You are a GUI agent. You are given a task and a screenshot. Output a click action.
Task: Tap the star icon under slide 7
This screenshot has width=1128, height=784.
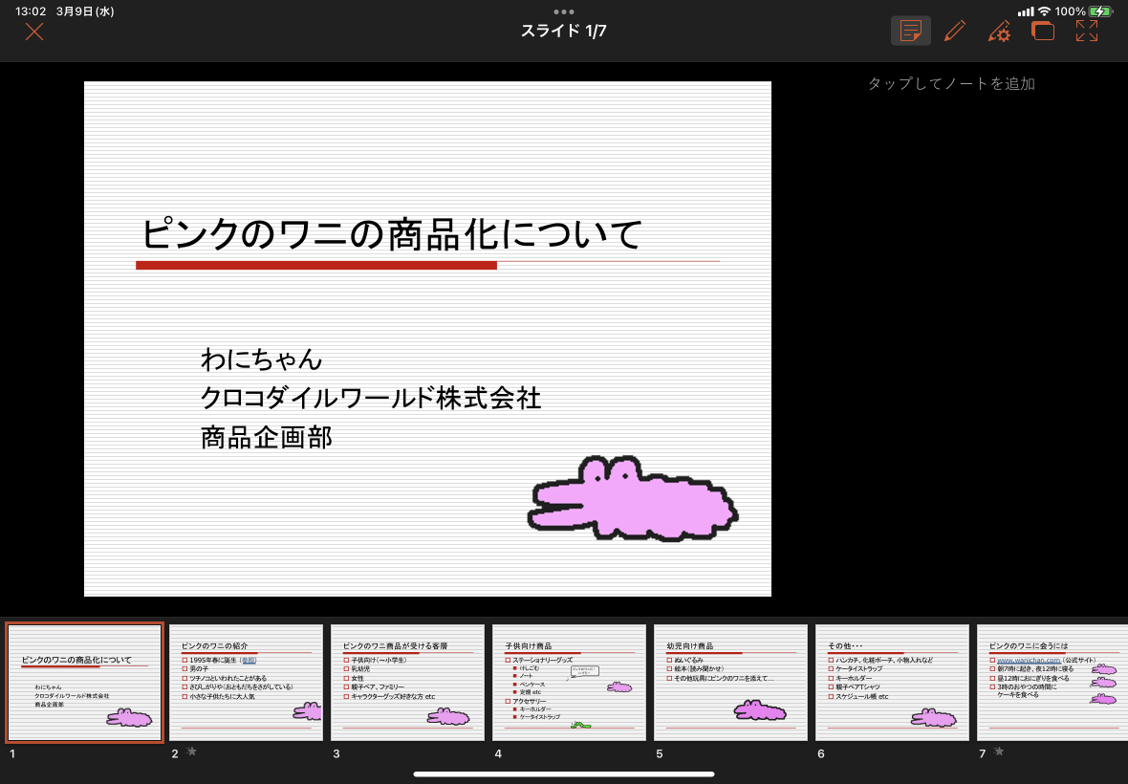pos(999,751)
